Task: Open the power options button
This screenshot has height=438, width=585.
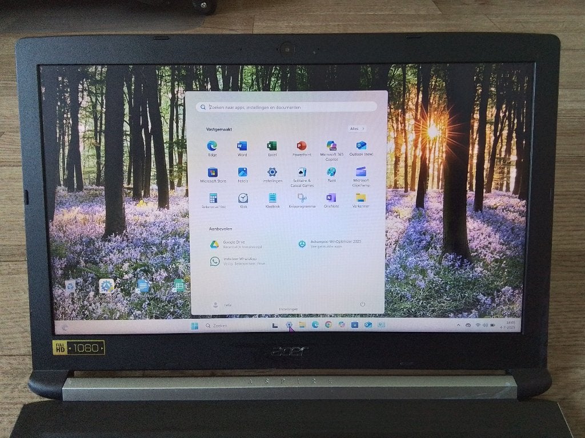Action: (362, 305)
